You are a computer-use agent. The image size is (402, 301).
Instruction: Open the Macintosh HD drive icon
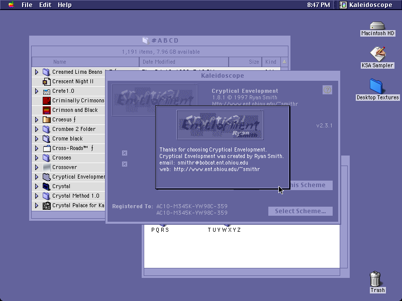click(377, 26)
